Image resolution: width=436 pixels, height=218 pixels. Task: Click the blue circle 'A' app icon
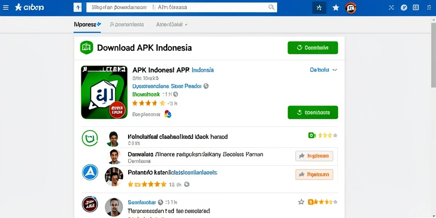[90, 172]
